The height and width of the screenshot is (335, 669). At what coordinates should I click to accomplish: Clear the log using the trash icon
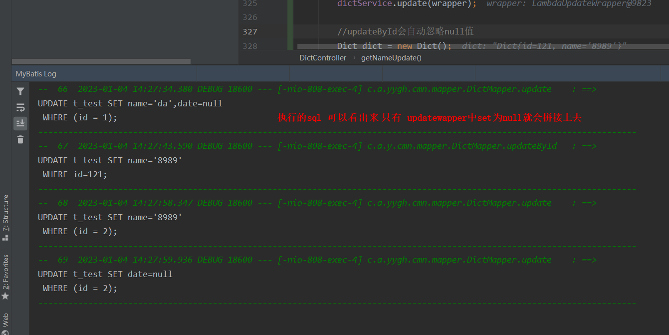tap(20, 139)
